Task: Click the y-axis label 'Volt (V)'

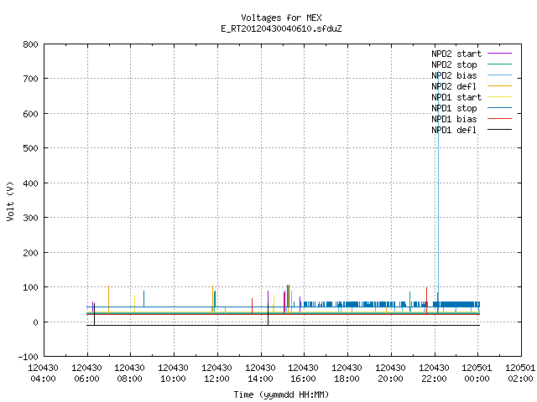Action: tap(10, 201)
